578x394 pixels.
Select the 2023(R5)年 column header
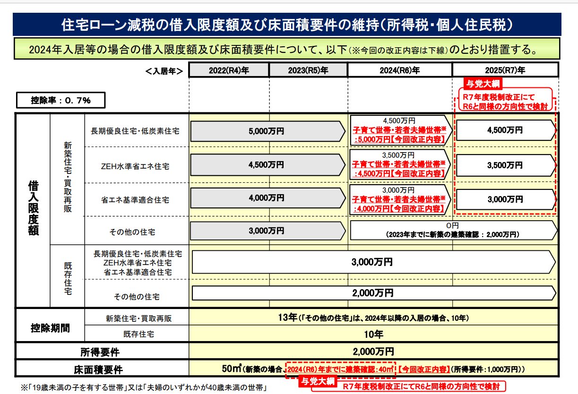309,70
